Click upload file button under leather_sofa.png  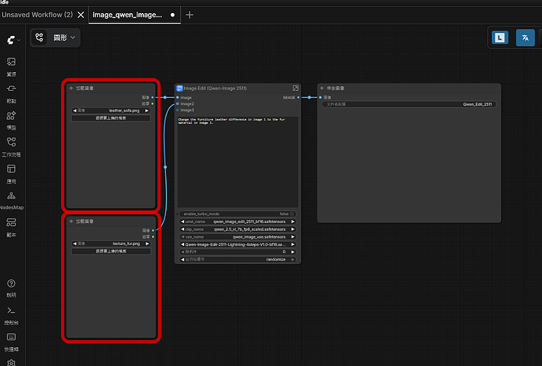[x=110, y=118]
